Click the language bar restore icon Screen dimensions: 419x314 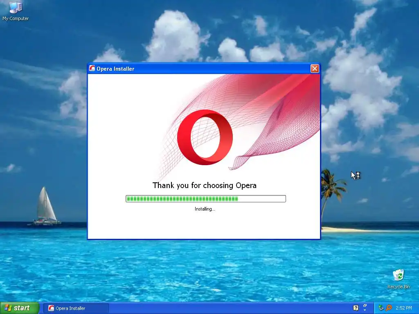click(x=365, y=305)
